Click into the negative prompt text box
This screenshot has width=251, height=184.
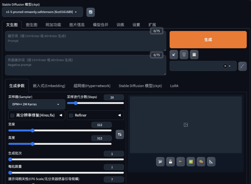point(85,65)
